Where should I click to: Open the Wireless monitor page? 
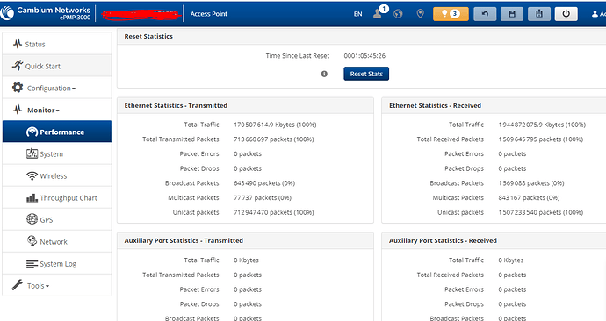click(x=57, y=176)
